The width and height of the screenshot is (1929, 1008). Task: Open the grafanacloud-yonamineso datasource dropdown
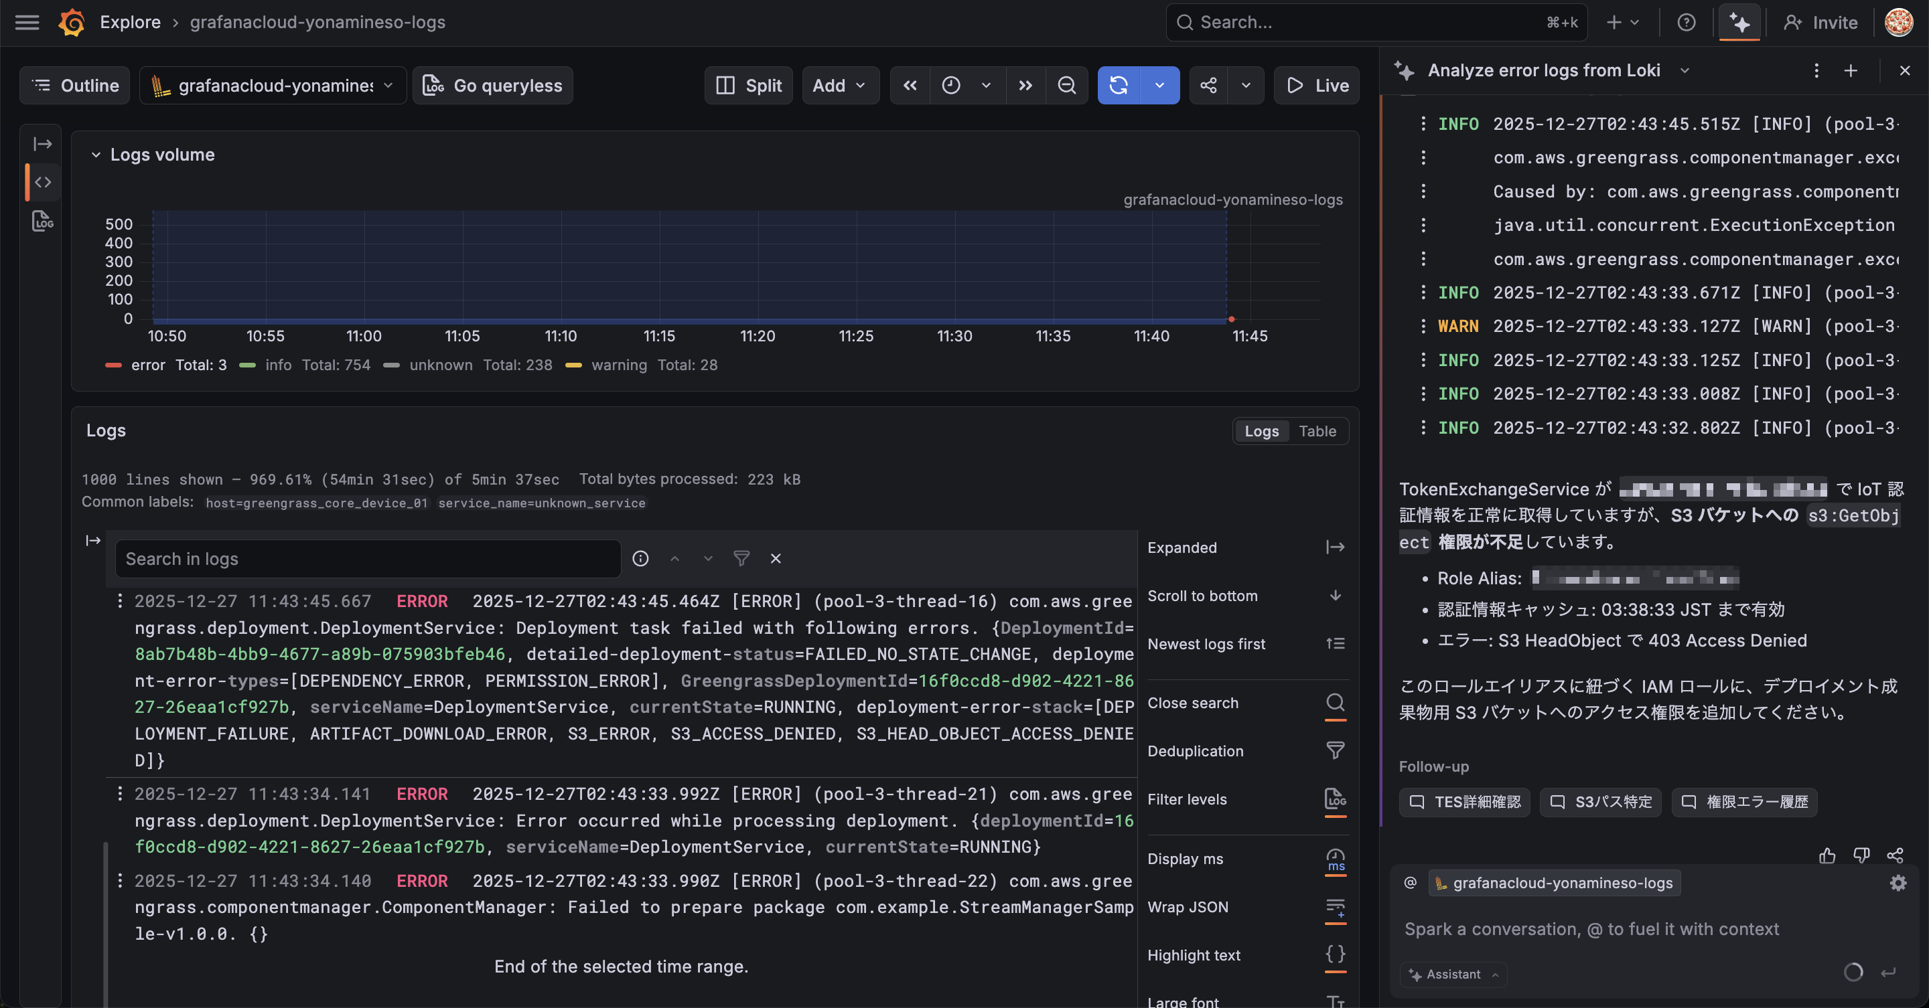click(273, 85)
